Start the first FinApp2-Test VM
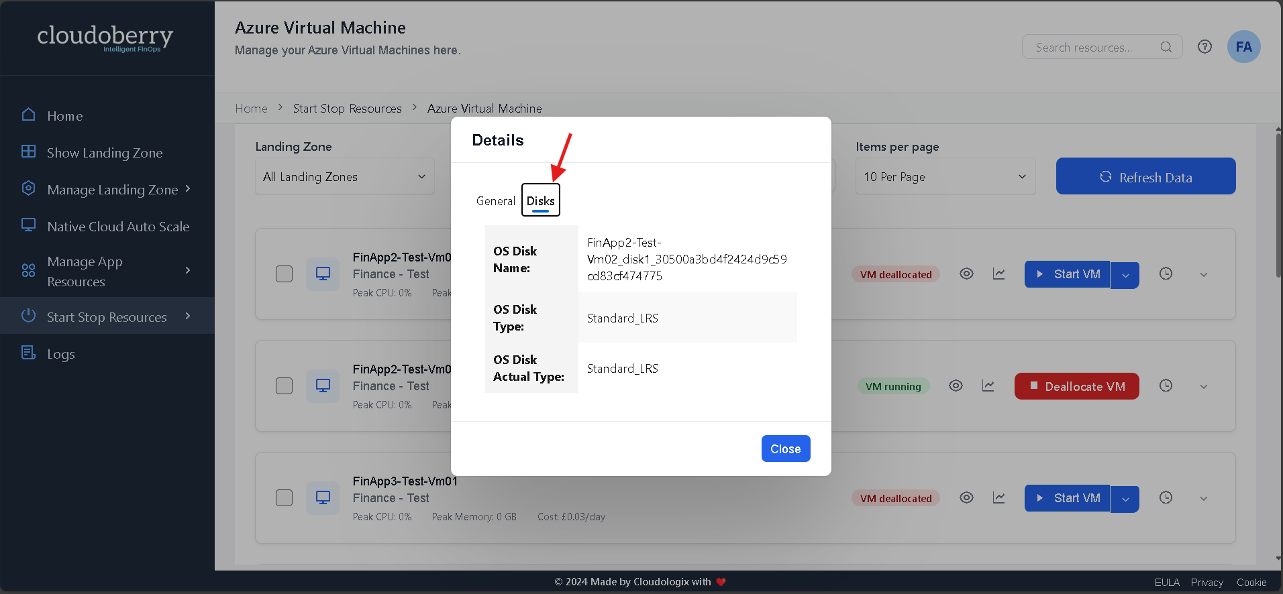The height and width of the screenshot is (594, 1283). tap(1067, 274)
